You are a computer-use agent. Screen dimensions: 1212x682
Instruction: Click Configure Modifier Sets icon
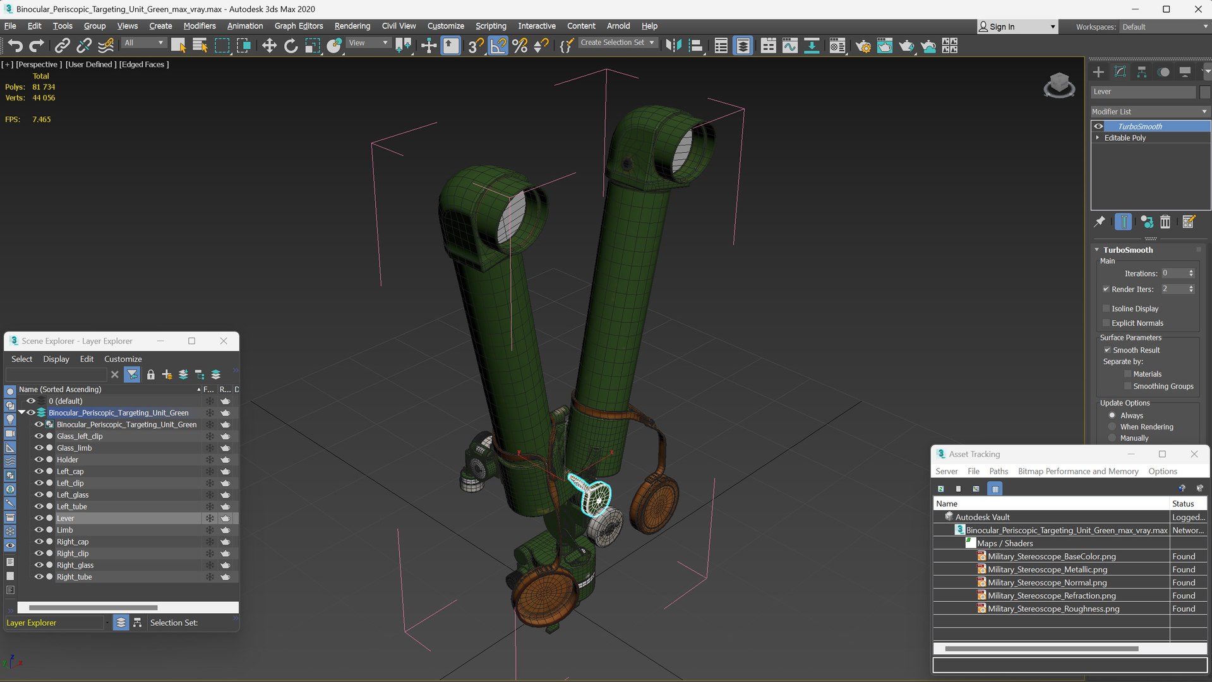pyautogui.click(x=1189, y=222)
